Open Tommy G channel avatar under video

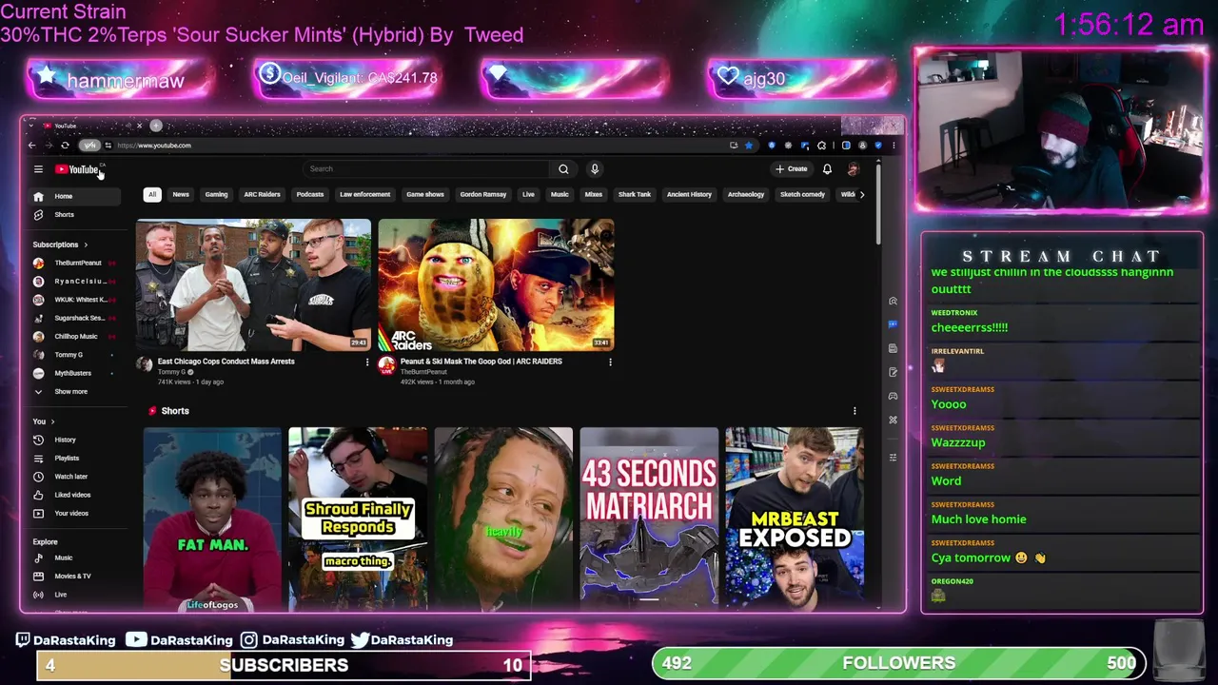point(144,364)
